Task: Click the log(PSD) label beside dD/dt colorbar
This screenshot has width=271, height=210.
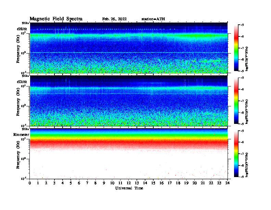Action: (x=247, y=112)
